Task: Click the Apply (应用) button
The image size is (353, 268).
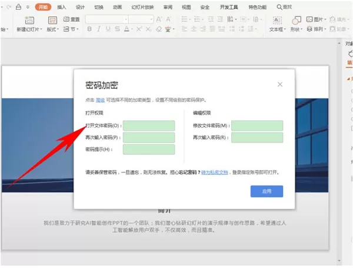Action: pos(267,191)
